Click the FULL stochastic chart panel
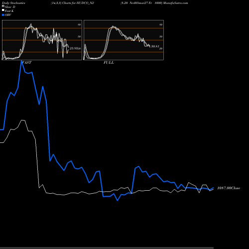Screen dimensions: 249x249 (x=124, y=40)
